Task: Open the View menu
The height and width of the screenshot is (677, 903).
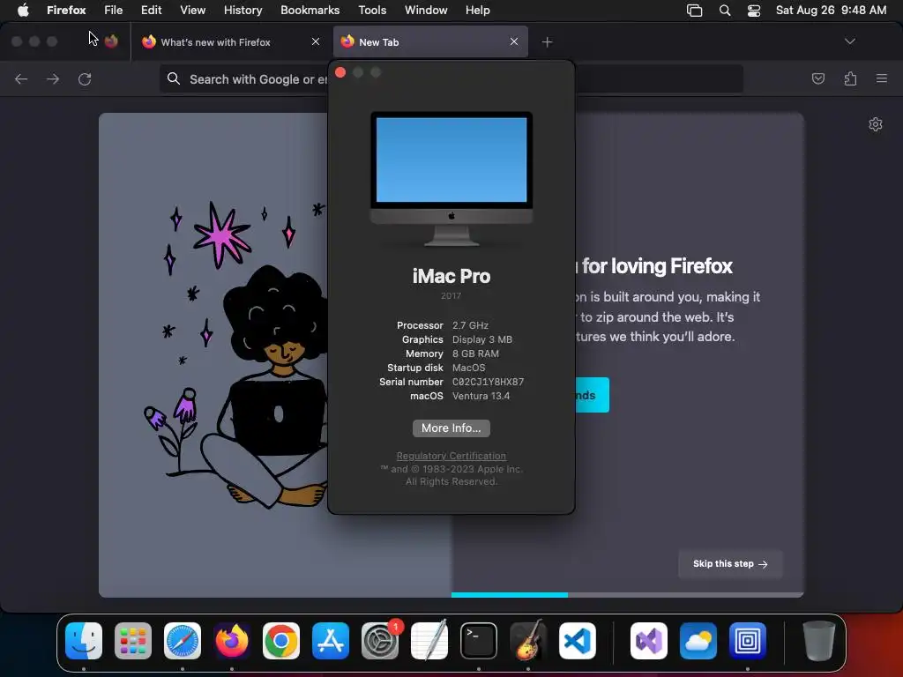Action: [192, 11]
